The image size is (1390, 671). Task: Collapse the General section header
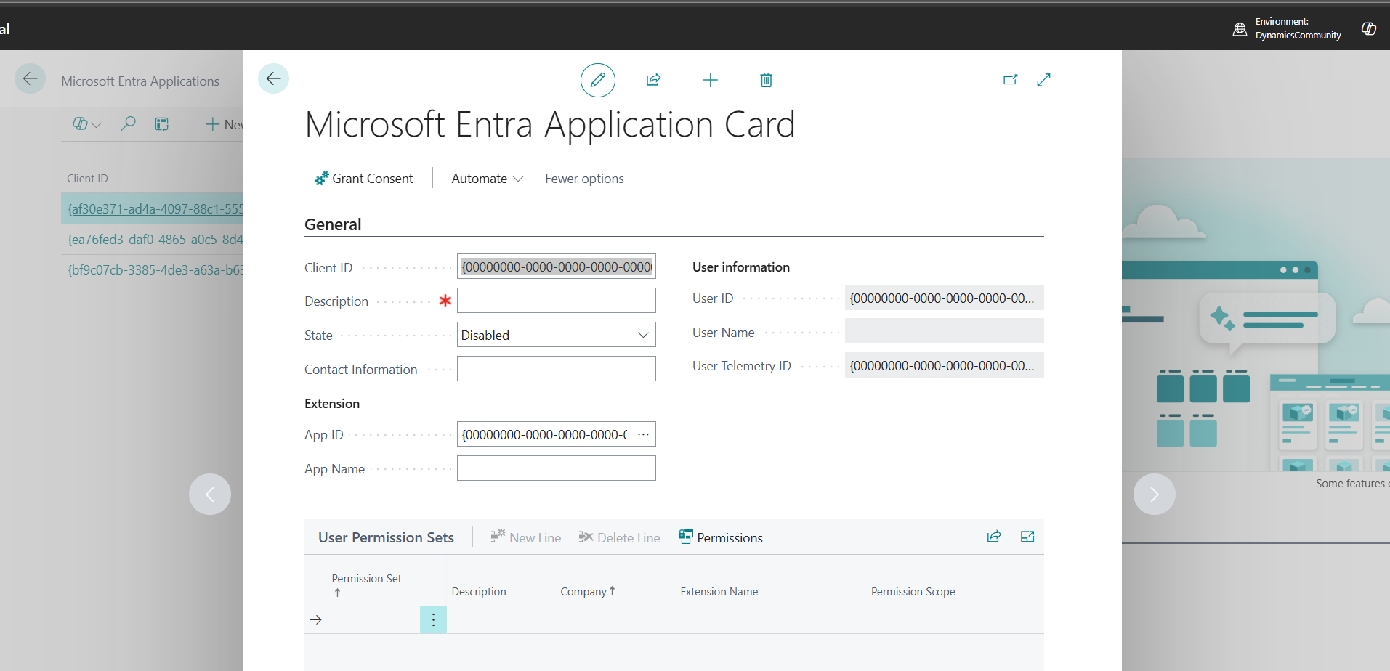tap(333, 224)
